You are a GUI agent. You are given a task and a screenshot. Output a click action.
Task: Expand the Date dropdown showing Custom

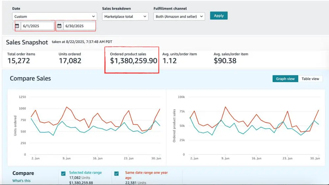click(55, 16)
